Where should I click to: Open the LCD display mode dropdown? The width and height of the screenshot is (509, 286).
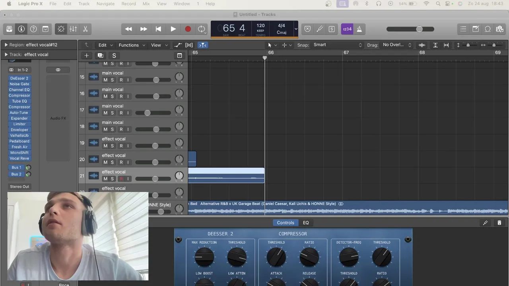pyautogui.click(x=295, y=29)
